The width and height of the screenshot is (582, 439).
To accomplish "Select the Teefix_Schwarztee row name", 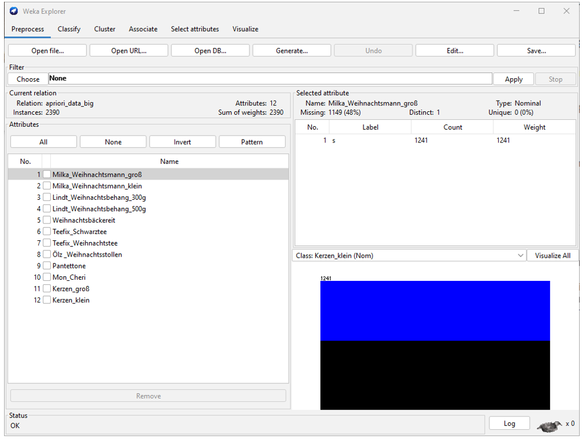I will [79, 232].
